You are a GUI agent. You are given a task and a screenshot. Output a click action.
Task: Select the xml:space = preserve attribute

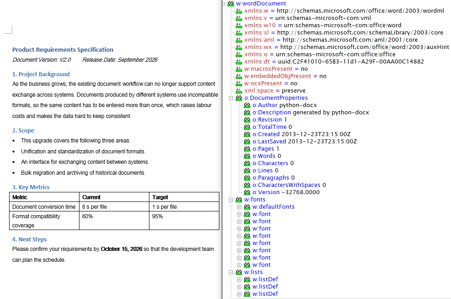point(275,91)
